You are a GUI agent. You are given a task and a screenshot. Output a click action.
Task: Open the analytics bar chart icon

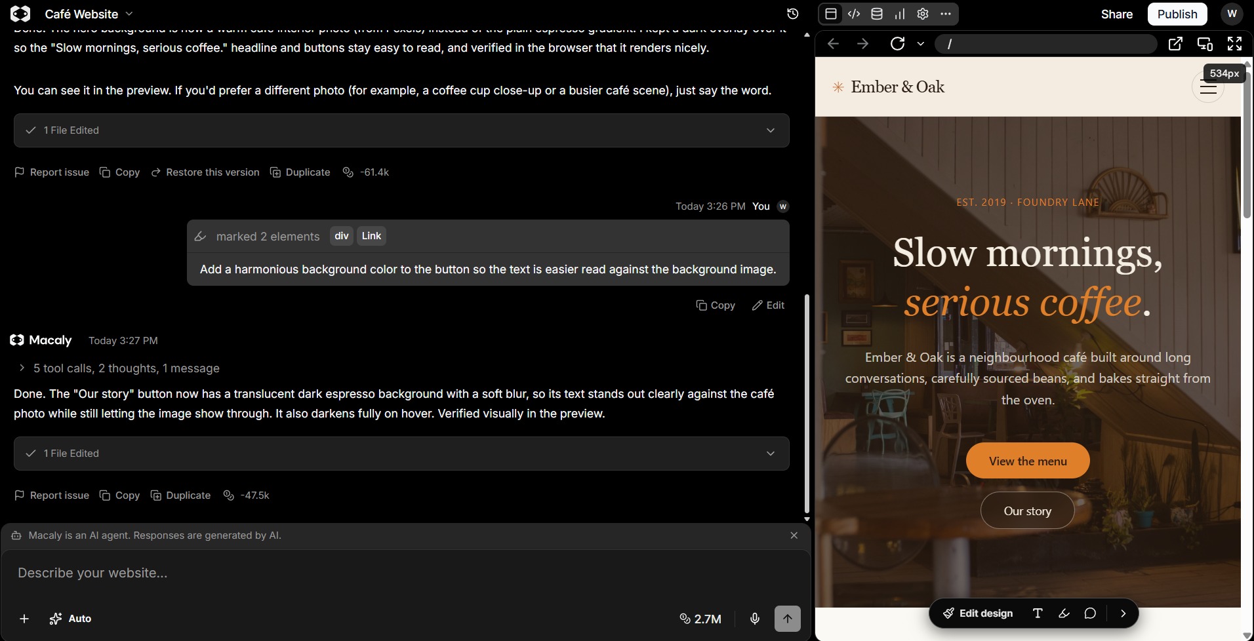click(900, 14)
